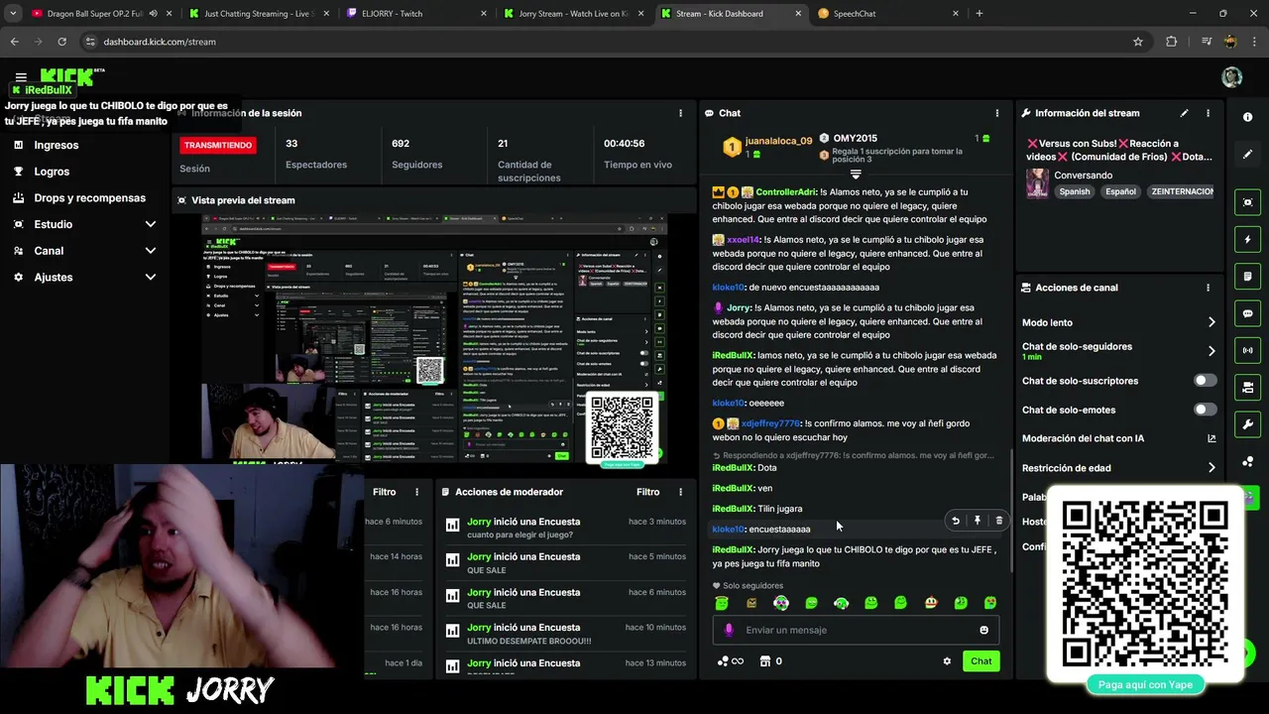
Task: Collapse chat leaderboard handle
Action: click(x=856, y=174)
